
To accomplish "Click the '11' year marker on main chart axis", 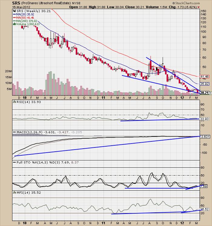I will tap(103, 98).
